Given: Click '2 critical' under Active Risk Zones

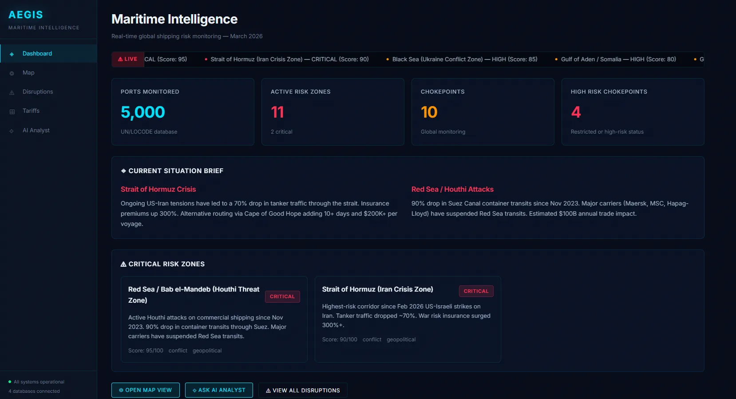Looking at the screenshot, I should point(281,132).
